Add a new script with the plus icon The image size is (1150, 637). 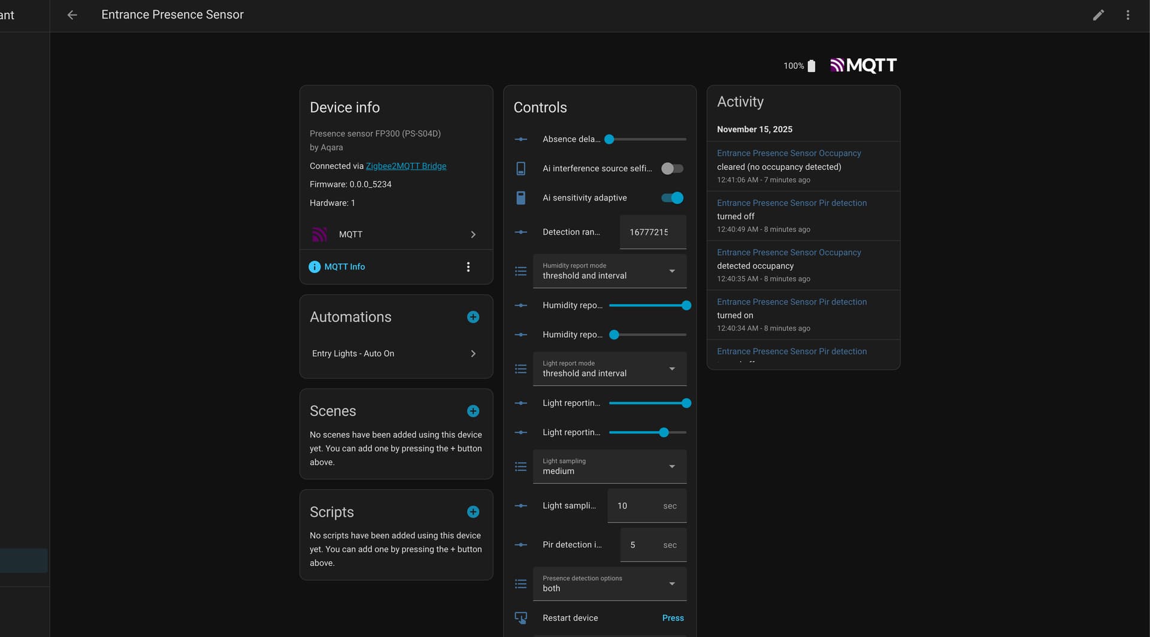[x=473, y=512]
